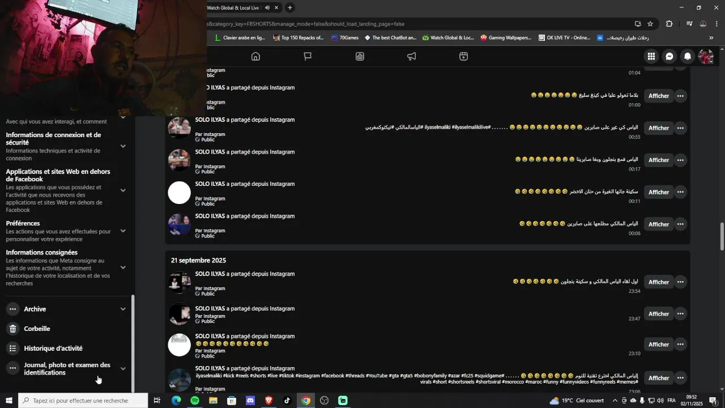Open File Explorer from the taskbar
The height and width of the screenshot is (408, 725).
coord(213,401)
